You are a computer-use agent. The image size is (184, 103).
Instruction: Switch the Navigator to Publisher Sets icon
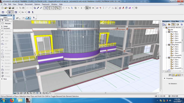[182, 24]
